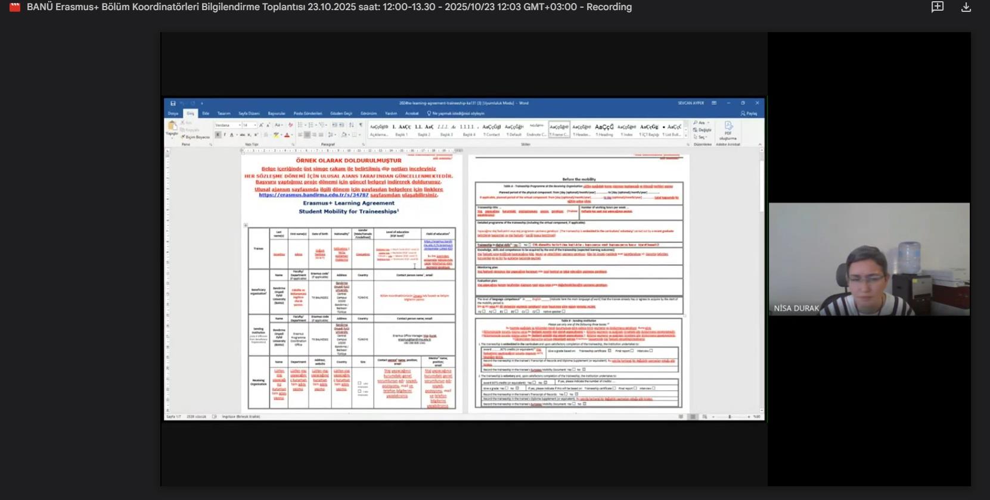Click the Yapıştır (Paste) icon
Image resolution: width=990 pixels, height=500 pixels.
pyautogui.click(x=172, y=127)
